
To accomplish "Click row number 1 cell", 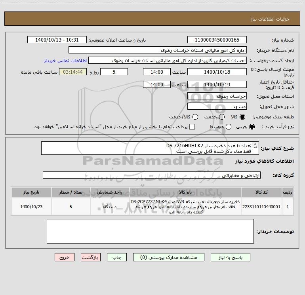I will pos(288,207).
